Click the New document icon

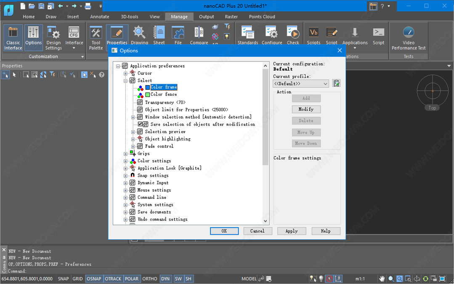point(23,6)
